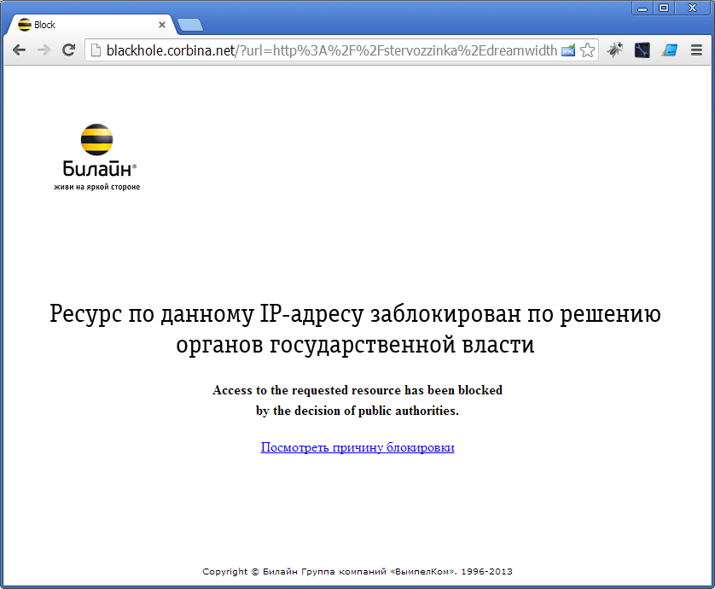Open the Chrome hamburger menu
The width and height of the screenshot is (715, 589).
click(x=696, y=50)
